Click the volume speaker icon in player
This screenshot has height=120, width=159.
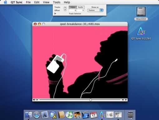[x=34, y=100]
